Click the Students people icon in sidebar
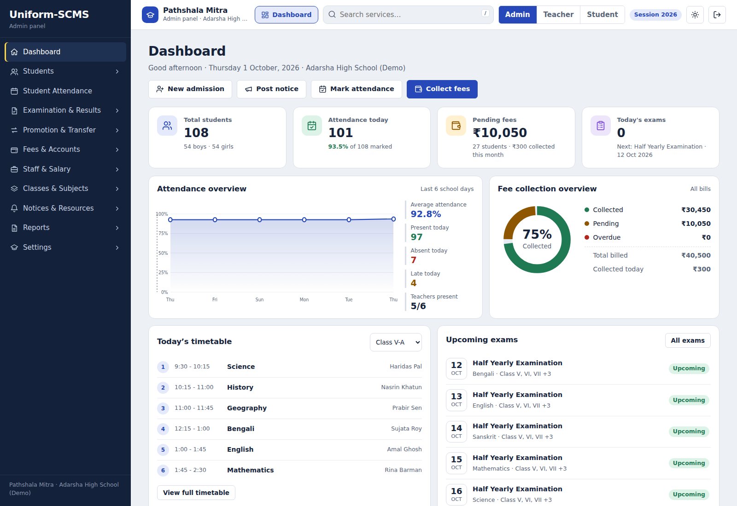 click(14, 71)
